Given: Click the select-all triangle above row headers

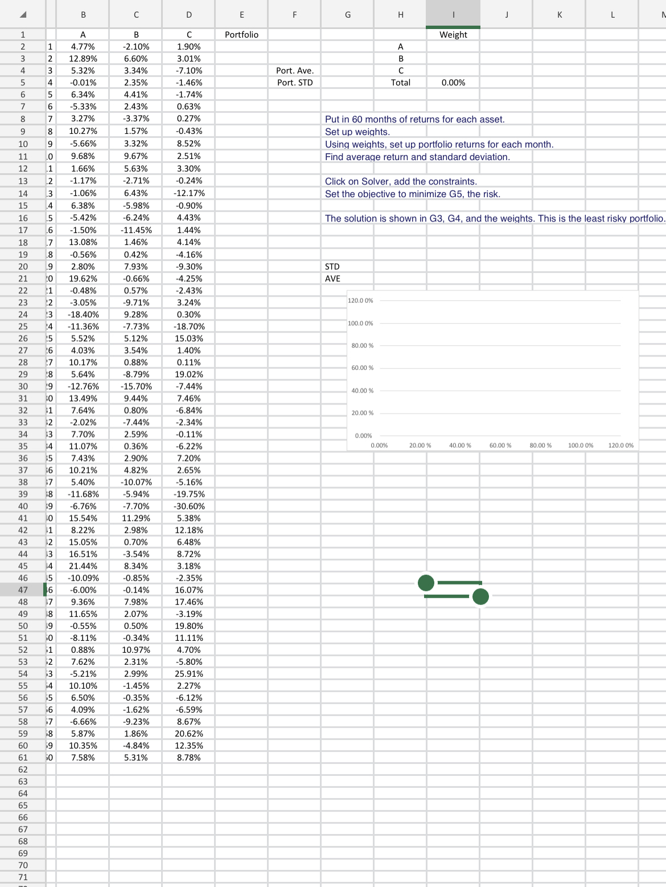Looking at the screenshot, I should click(x=23, y=14).
